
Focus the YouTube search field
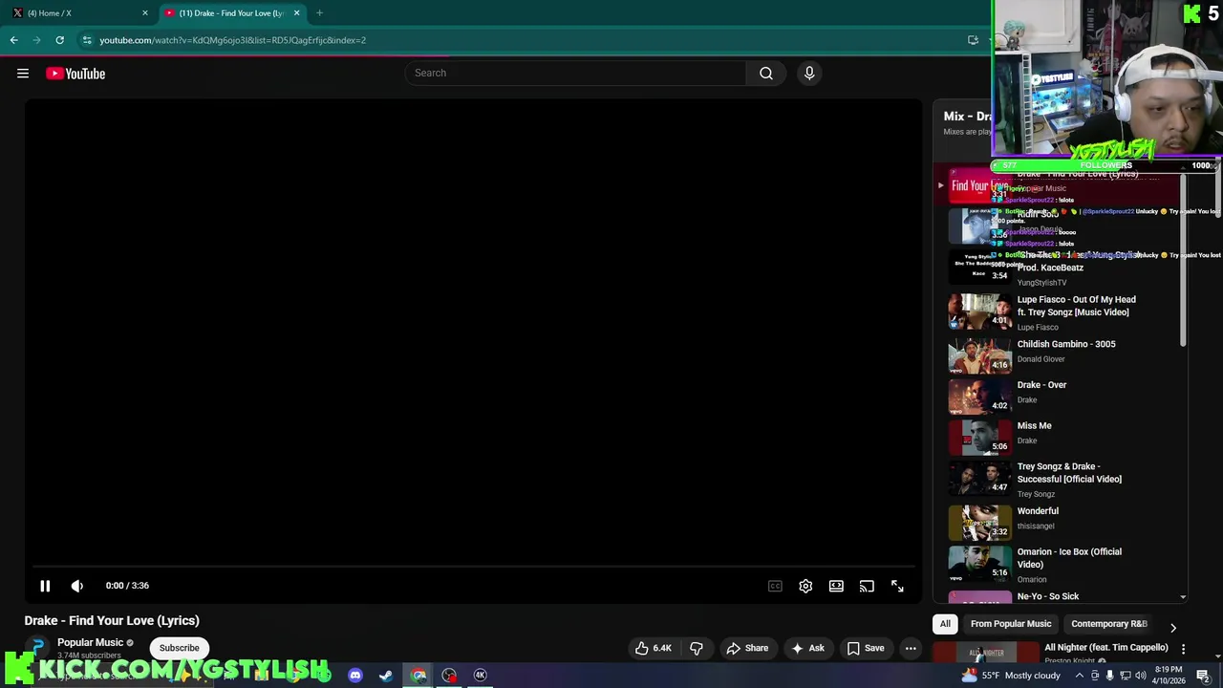pyautogui.click(x=575, y=73)
